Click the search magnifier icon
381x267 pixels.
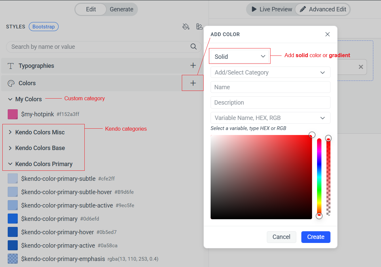(x=194, y=47)
